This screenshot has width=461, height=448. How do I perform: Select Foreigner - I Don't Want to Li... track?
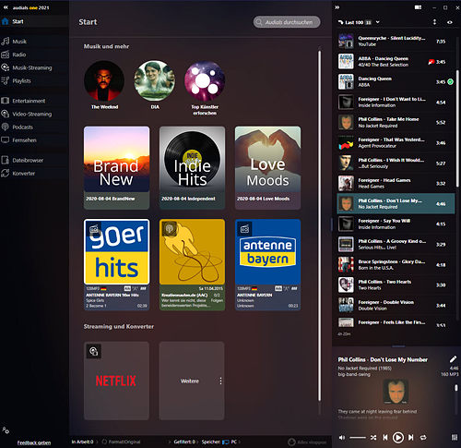396,103
